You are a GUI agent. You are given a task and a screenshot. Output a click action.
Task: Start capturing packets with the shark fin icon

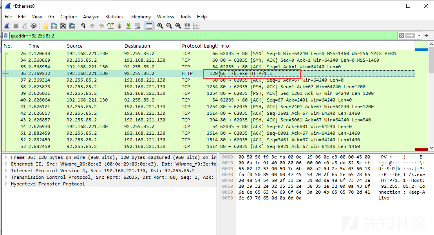(x=7, y=26)
